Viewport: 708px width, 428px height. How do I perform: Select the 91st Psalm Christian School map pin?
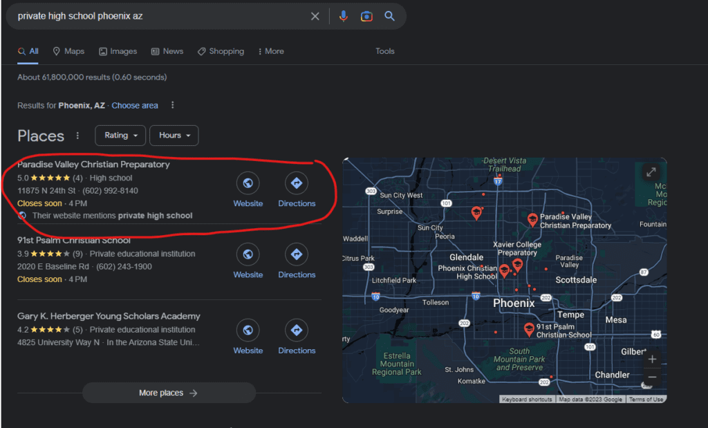(529, 330)
